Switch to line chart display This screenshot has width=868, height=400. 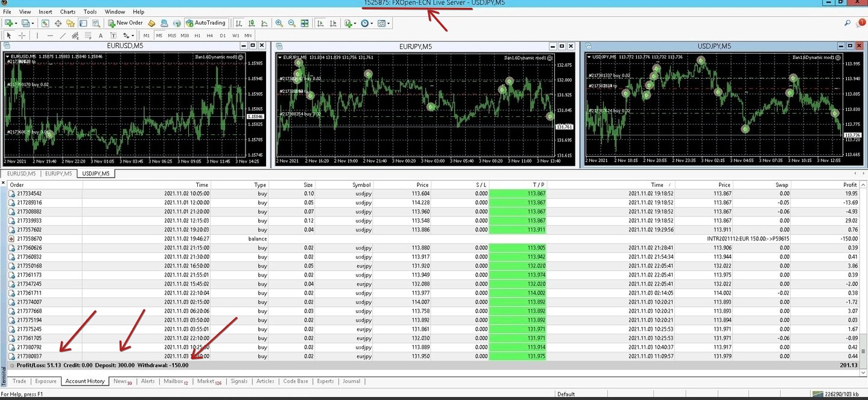(265, 23)
